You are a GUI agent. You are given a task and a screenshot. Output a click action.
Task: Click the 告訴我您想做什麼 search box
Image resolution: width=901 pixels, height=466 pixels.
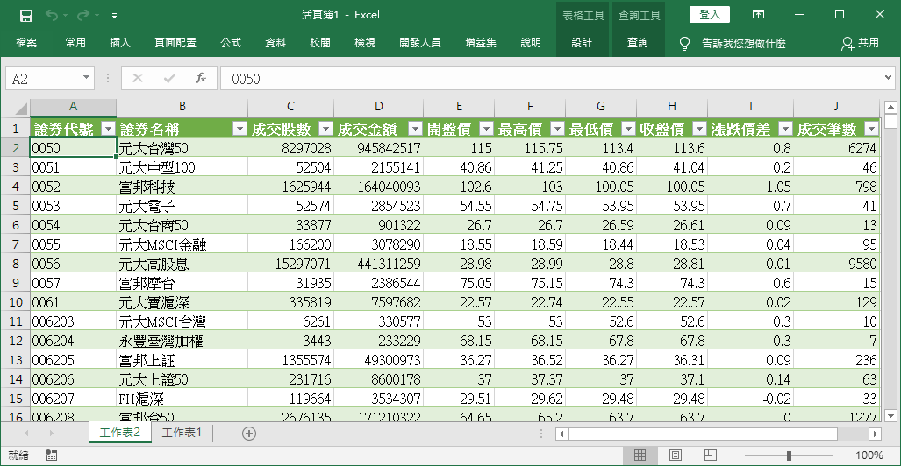click(x=744, y=43)
